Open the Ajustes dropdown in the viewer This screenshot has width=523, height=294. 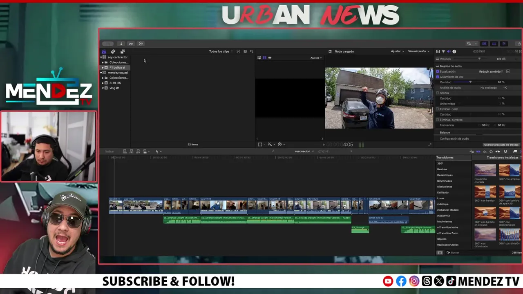316,58
